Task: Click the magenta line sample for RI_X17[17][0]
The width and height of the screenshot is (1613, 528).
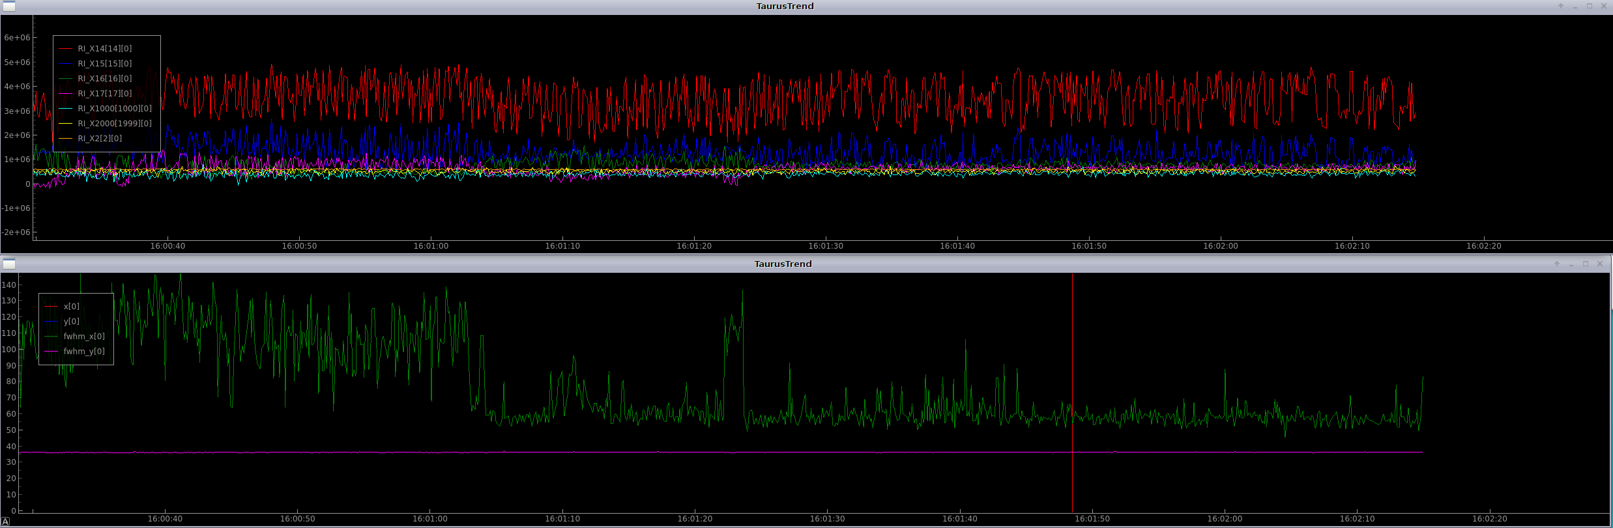Action: [x=66, y=94]
